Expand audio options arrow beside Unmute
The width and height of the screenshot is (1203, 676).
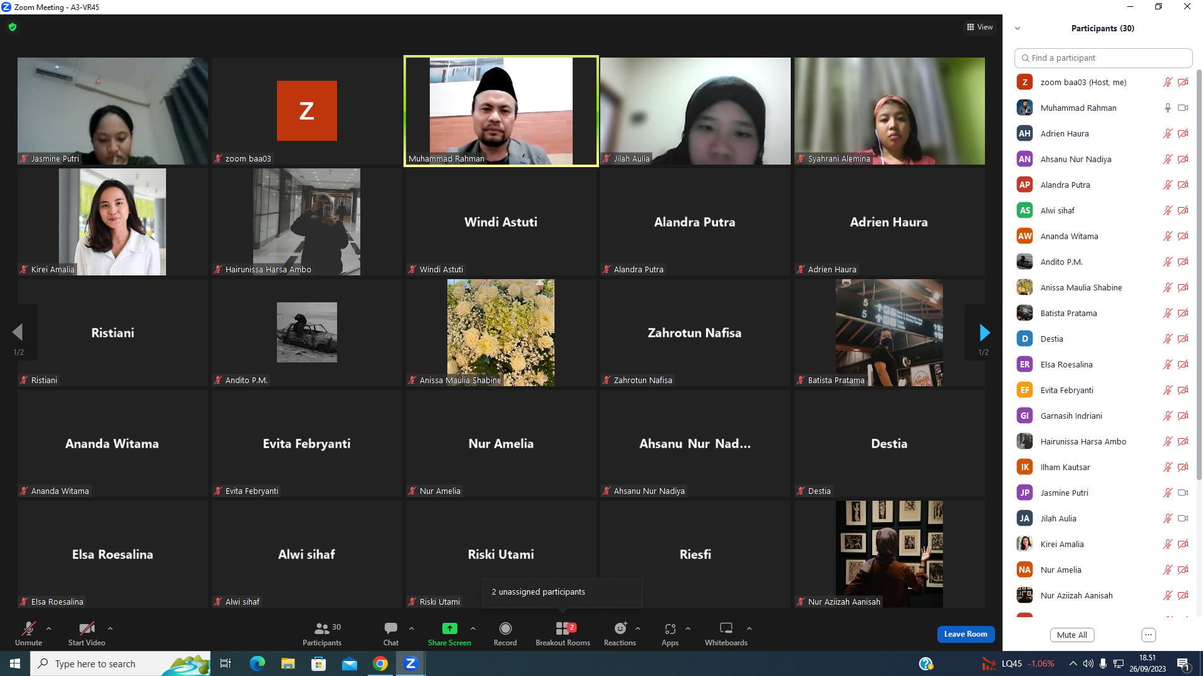[x=49, y=628]
